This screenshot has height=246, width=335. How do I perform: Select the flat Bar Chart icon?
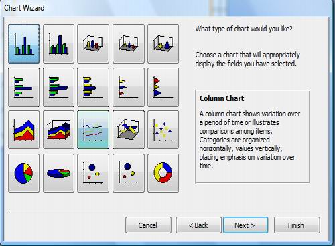click(23, 87)
